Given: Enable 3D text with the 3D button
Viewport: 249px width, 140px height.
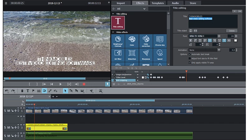Looking at the screenshot, I should (229, 40).
